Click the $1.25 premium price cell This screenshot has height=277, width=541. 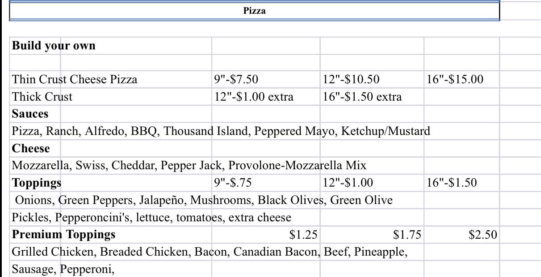pos(303,235)
